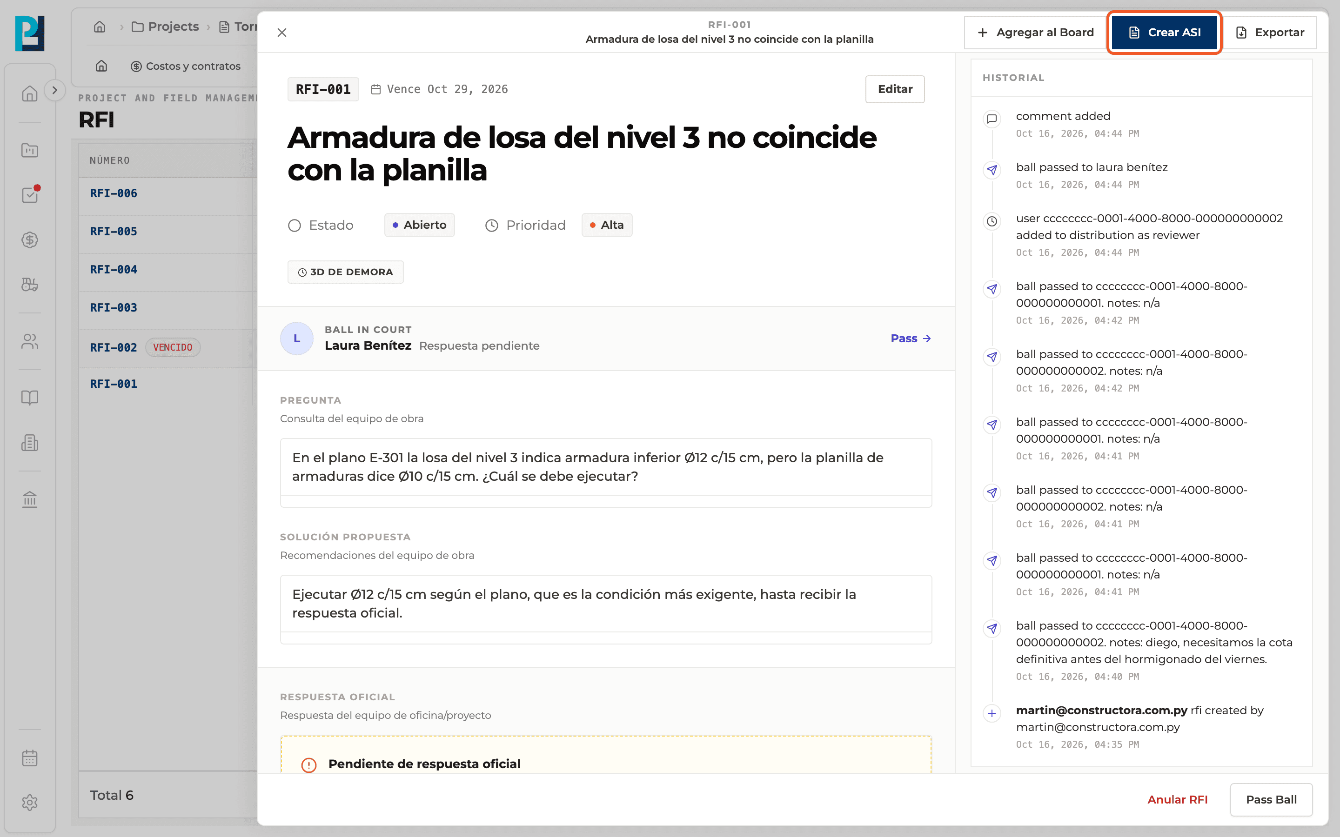The width and height of the screenshot is (1340, 837).
Task: Open the Alta priority badge
Action: coord(607,226)
